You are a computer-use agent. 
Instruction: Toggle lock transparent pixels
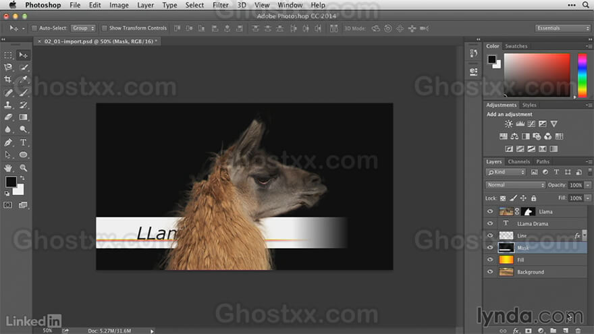[x=503, y=198]
